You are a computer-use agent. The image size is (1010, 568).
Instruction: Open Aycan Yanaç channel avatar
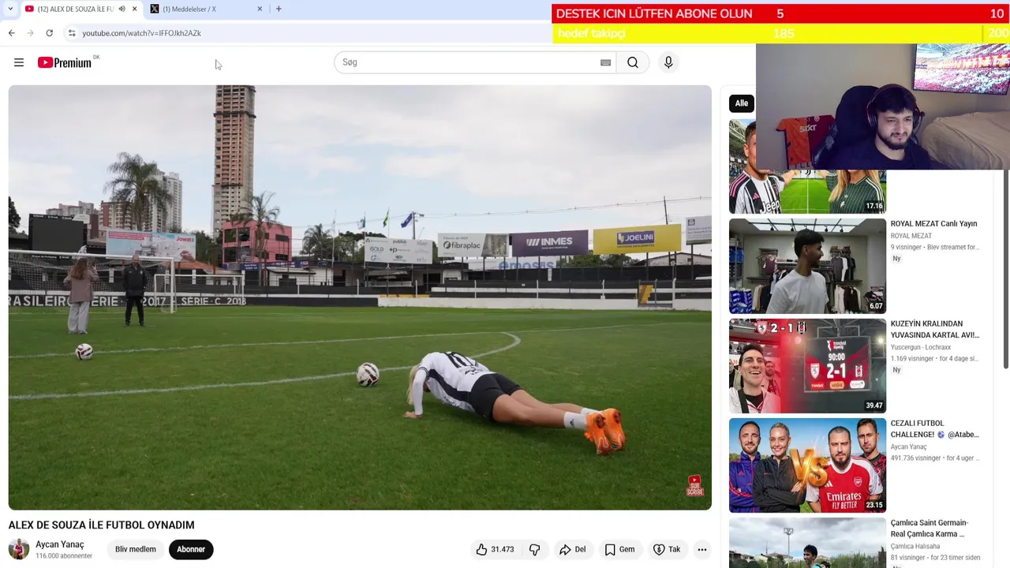(19, 549)
